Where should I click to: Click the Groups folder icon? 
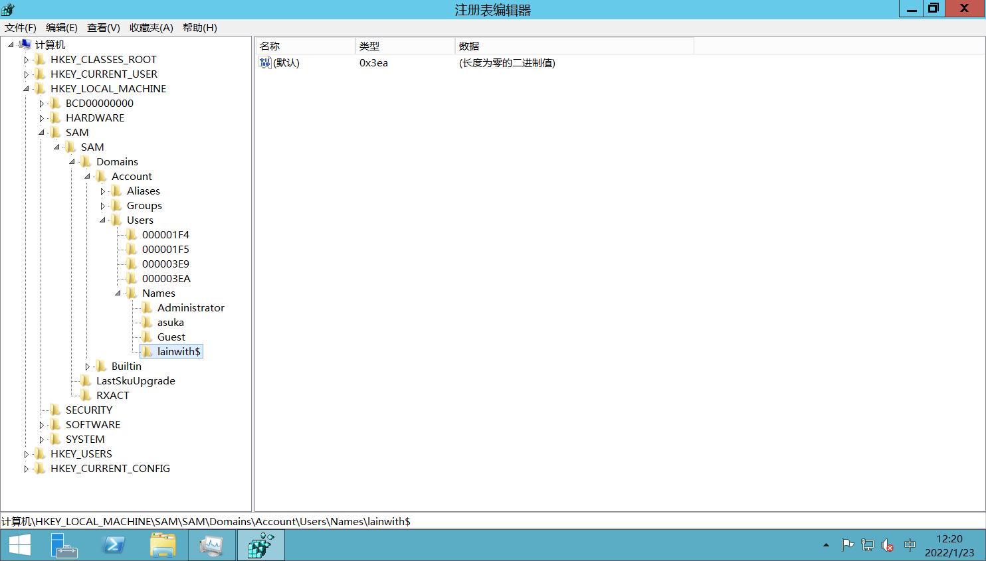click(x=117, y=205)
